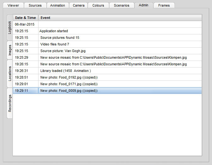Viewport: 212px width, 165px height.
Task: Switch to the Scenarios tab
Action: 121,5
